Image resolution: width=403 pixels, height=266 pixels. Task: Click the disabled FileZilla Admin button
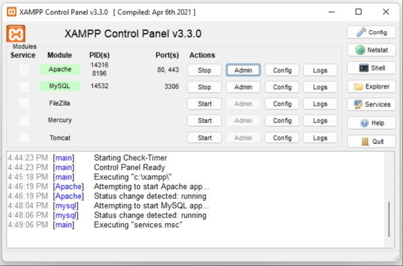[243, 103]
